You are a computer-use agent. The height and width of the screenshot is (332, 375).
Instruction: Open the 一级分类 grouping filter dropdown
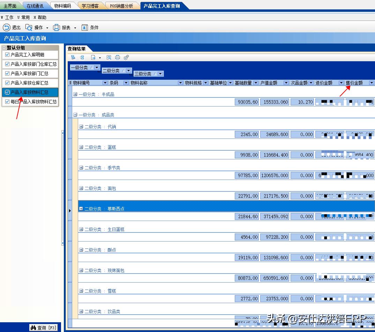pyautogui.click(x=97, y=68)
